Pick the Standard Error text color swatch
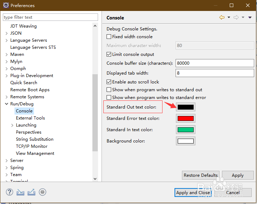Image resolution: width=257 pixels, height=204 pixels. pyautogui.click(x=185, y=118)
